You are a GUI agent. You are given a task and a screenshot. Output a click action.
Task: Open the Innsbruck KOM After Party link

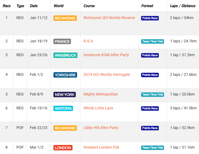106,55
